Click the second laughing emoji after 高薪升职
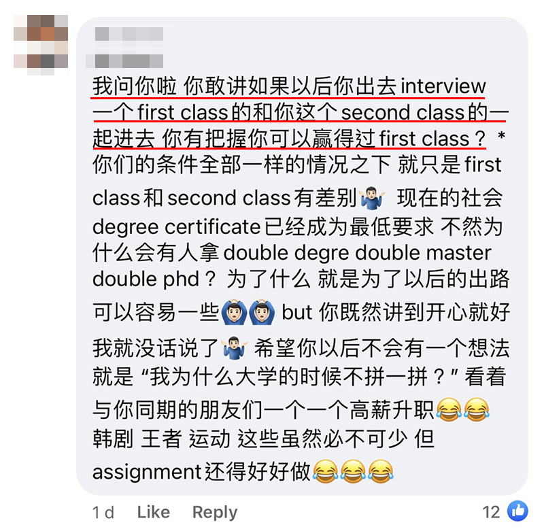The width and height of the screenshot is (544, 529). click(477, 410)
